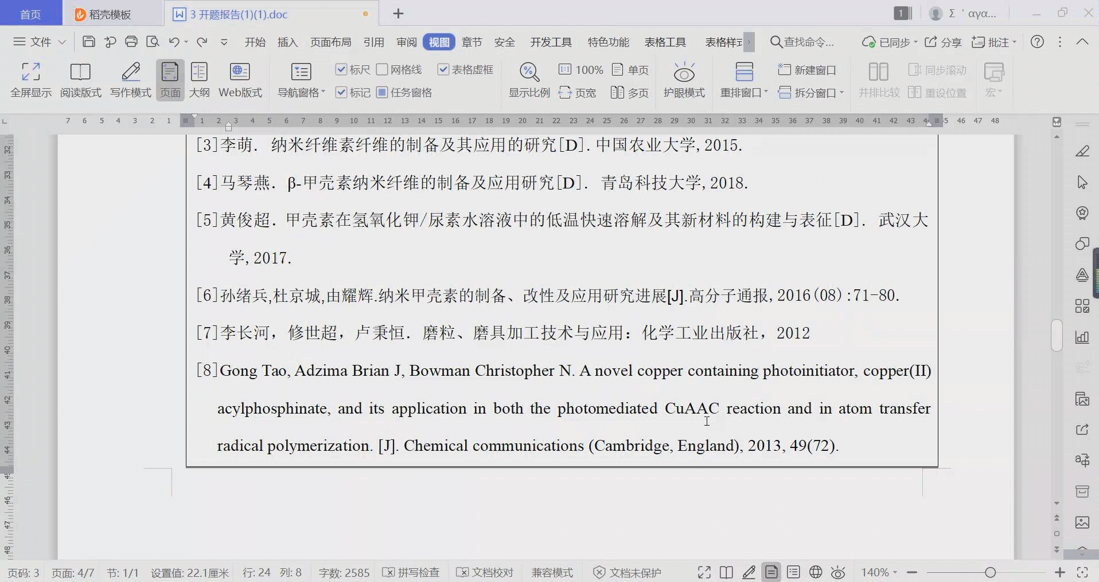Screen dimensions: 1099x582
Task: Search commands field (查找命令)
Action: tap(802, 42)
